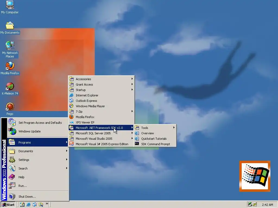278x208 pixels.
Task: Click the Run icon in Start menu
Action: tap(12, 186)
